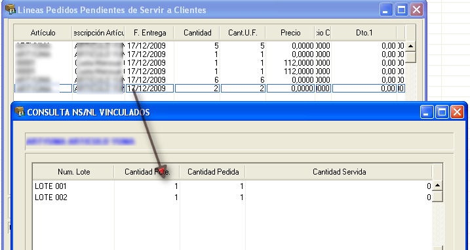
Task: Click Cantidad Pedida value 1 for LOTE 002
Action: coord(213,198)
